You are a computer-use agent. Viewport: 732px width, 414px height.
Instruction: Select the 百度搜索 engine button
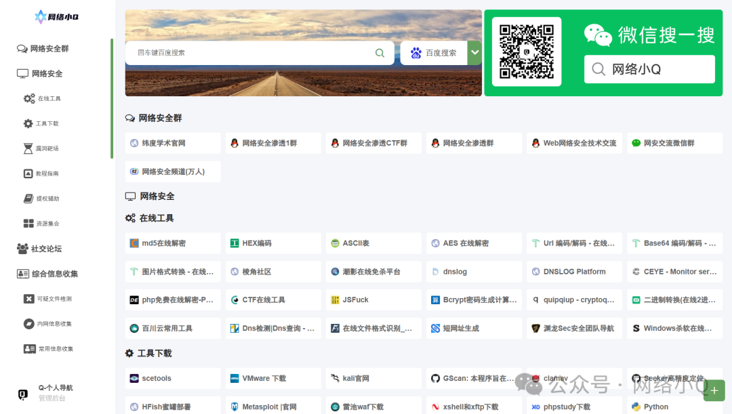pos(434,53)
